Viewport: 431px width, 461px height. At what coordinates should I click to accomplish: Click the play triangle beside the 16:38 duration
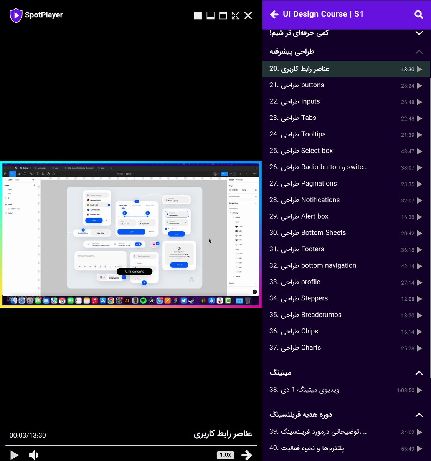click(x=419, y=217)
